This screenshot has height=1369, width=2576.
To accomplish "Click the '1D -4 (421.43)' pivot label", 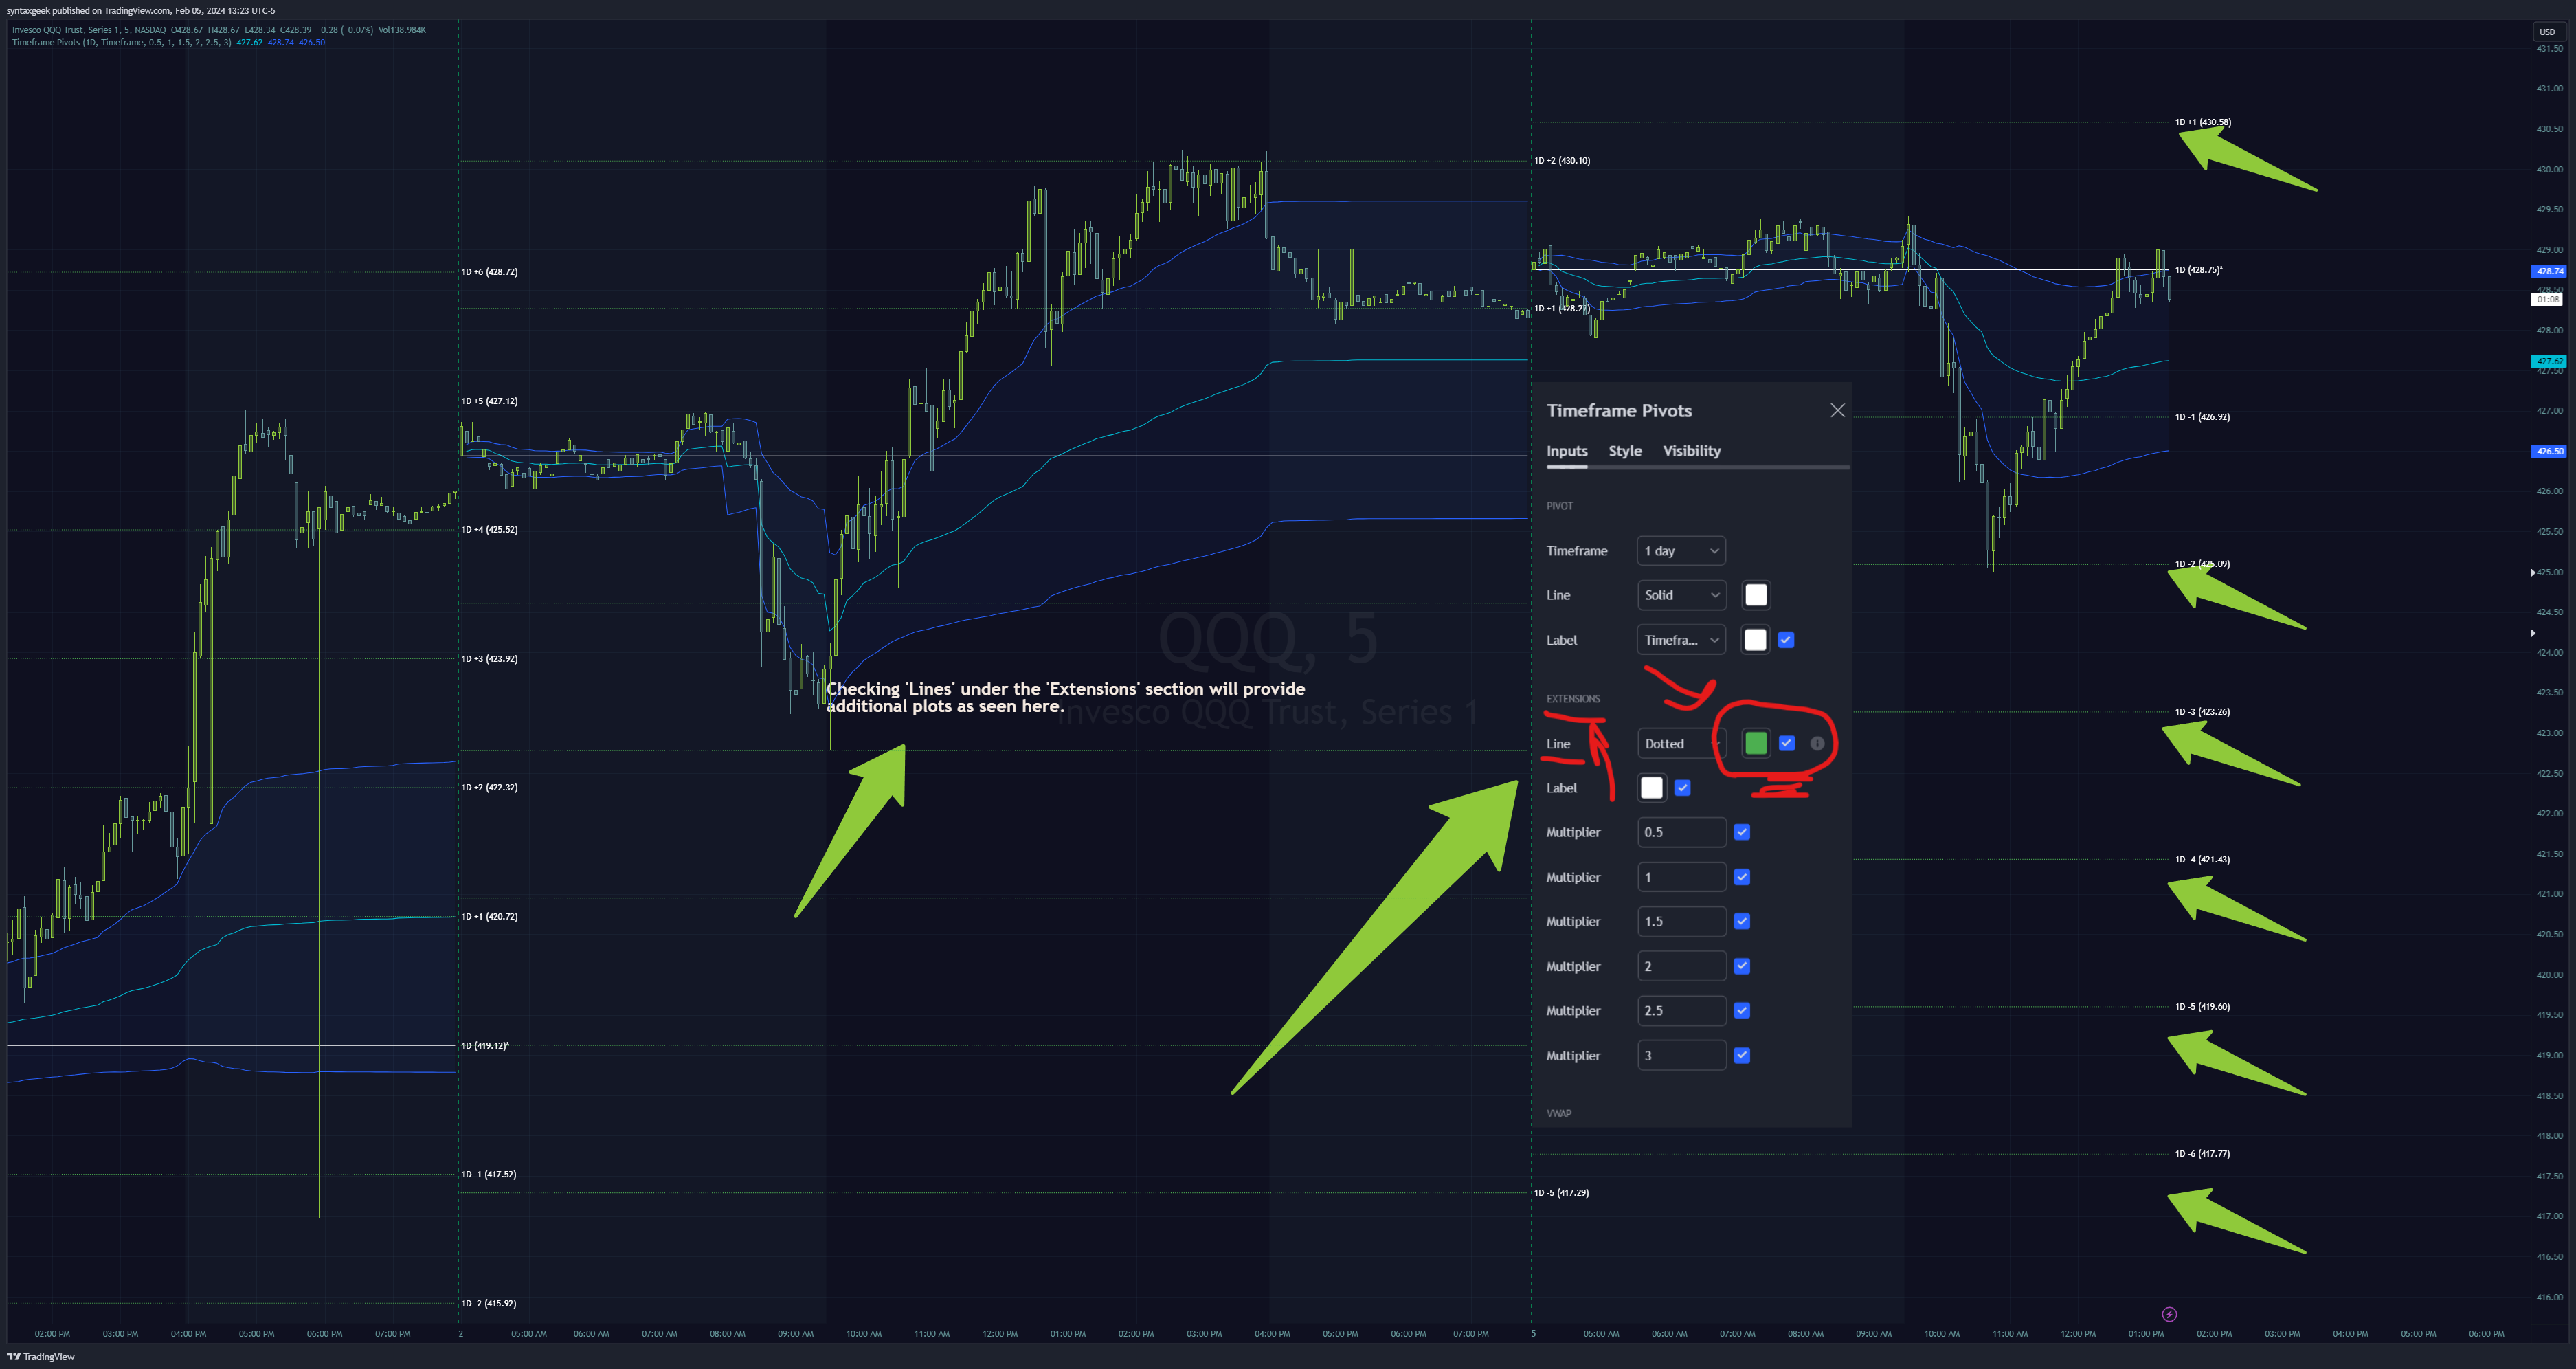I will coord(2202,859).
